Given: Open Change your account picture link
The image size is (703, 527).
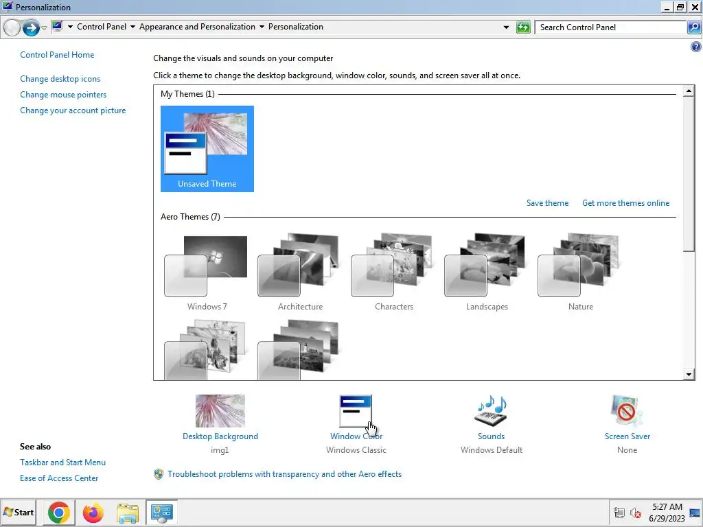Looking at the screenshot, I should pos(73,110).
